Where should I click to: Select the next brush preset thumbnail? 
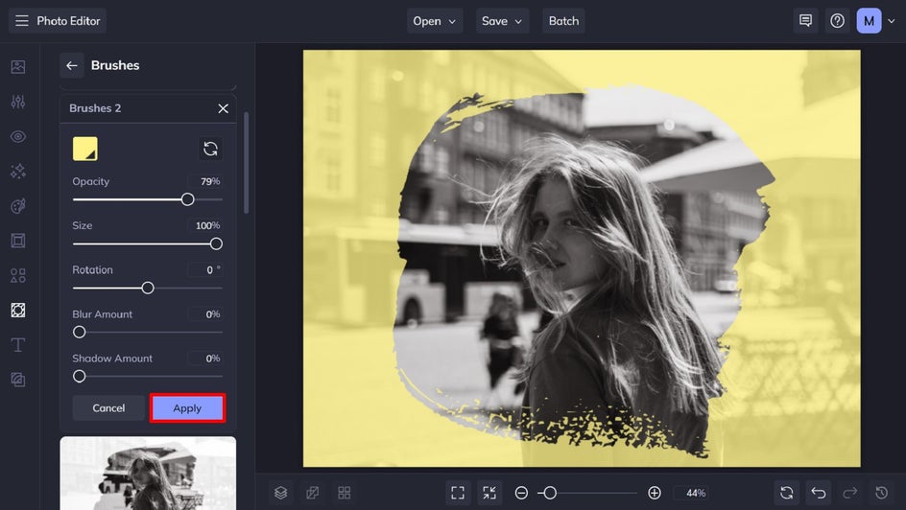coord(148,473)
